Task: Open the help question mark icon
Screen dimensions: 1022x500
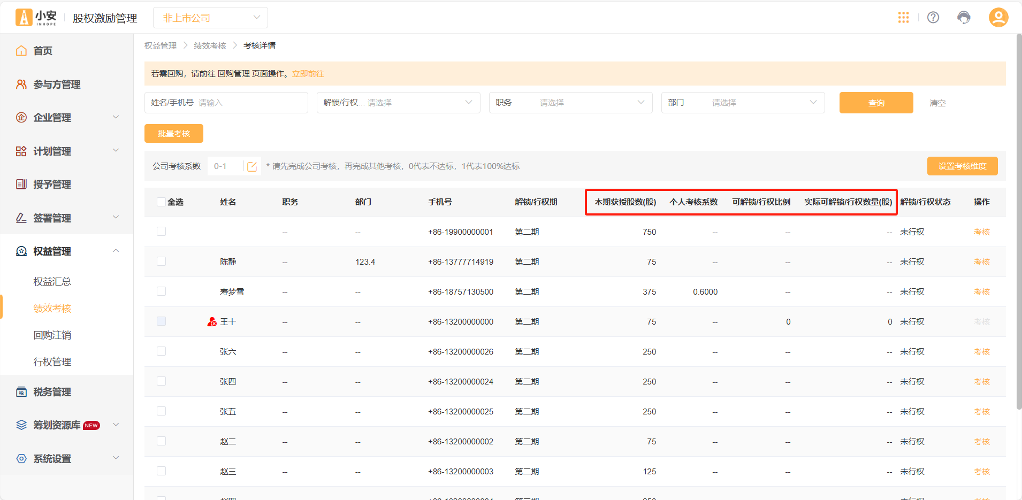Action: [x=933, y=18]
